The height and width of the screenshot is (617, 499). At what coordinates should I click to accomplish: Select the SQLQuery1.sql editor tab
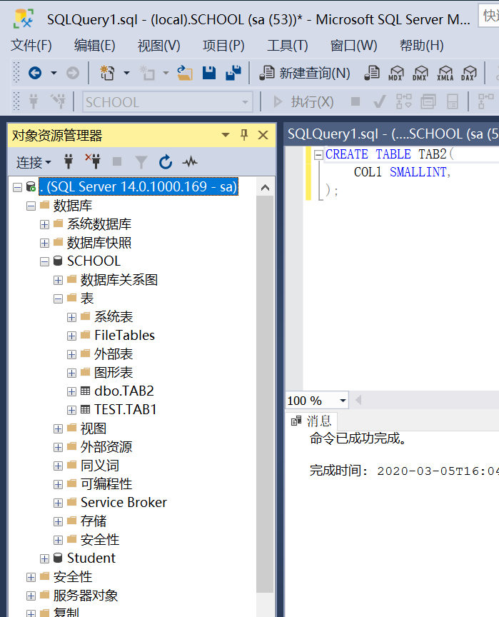[x=392, y=134]
